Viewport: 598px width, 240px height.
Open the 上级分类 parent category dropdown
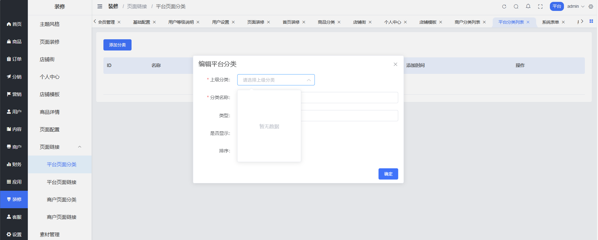click(x=276, y=80)
